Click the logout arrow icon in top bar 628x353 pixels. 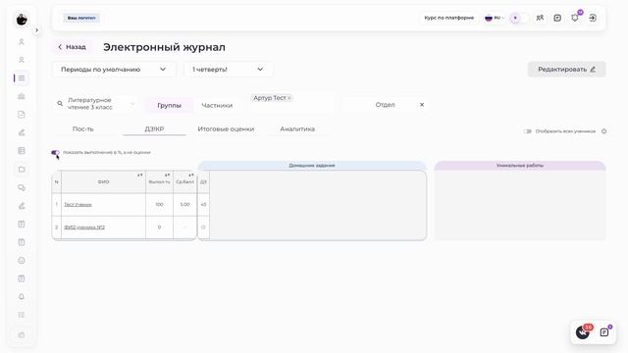(x=593, y=18)
